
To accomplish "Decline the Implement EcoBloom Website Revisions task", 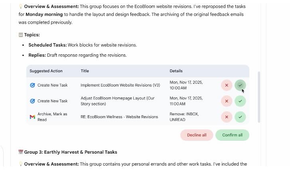I will pyautogui.click(x=227, y=85).
